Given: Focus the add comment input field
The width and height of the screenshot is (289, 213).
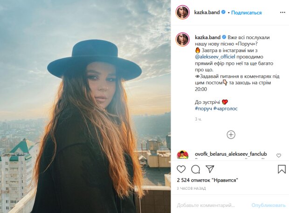Looking at the screenshot, I should coord(212,205).
